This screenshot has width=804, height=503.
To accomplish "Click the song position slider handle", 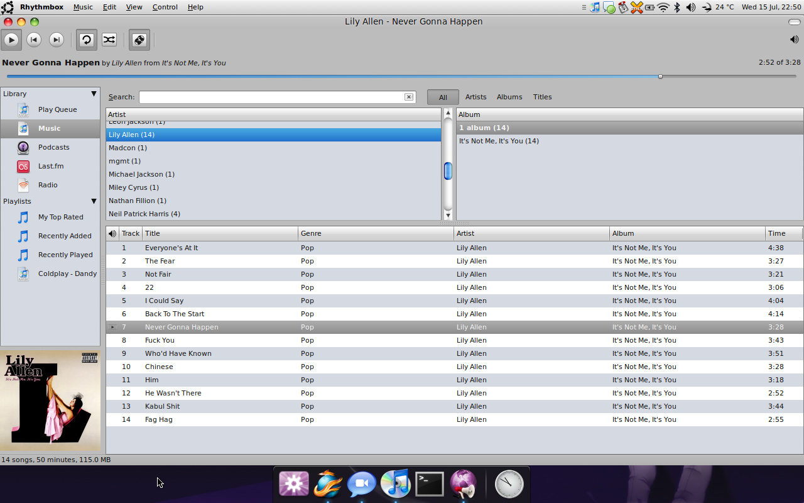I will coord(660,76).
